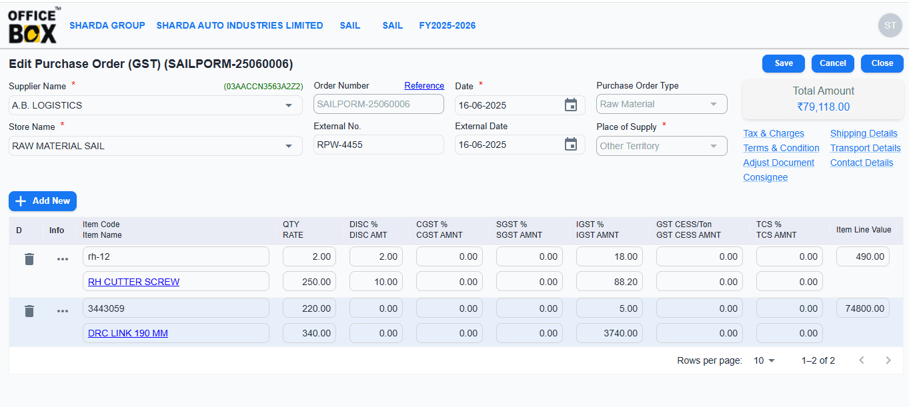Open Transport Details link
909x407 pixels.
point(866,148)
